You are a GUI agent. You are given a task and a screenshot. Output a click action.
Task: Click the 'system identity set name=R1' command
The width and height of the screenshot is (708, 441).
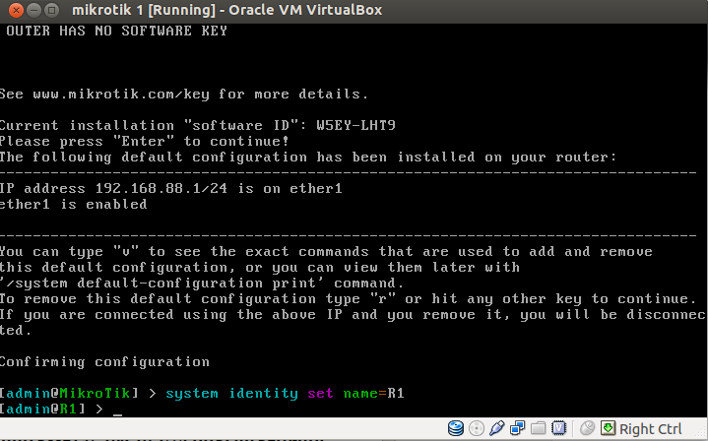click(285, 394)
